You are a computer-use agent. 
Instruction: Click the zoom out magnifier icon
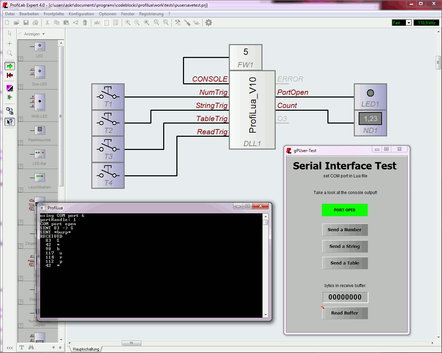pos(137,23)
